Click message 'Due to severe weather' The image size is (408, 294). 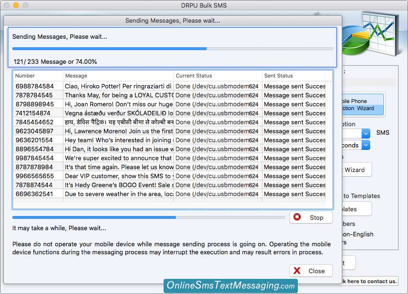click(x=118, y=194)
